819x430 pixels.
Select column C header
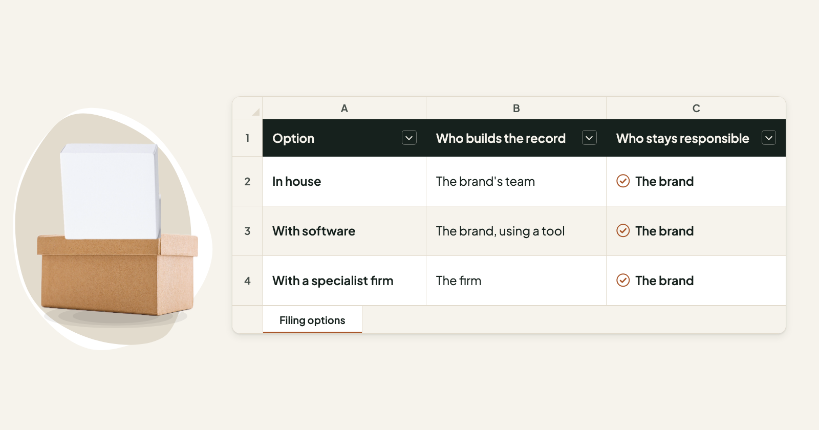coord(696,108)
